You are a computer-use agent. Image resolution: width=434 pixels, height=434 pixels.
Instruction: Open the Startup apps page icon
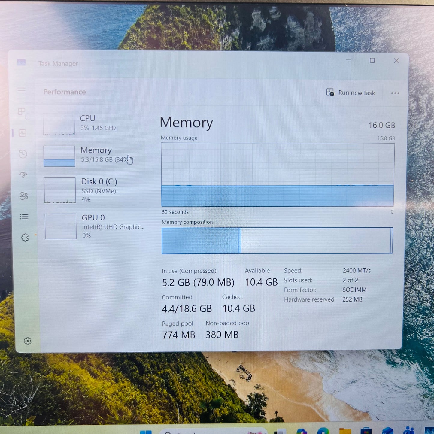[23, 175]
